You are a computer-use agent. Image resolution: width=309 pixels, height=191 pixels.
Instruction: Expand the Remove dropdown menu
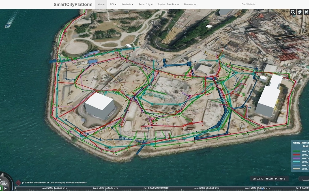[x=190, y=5]
